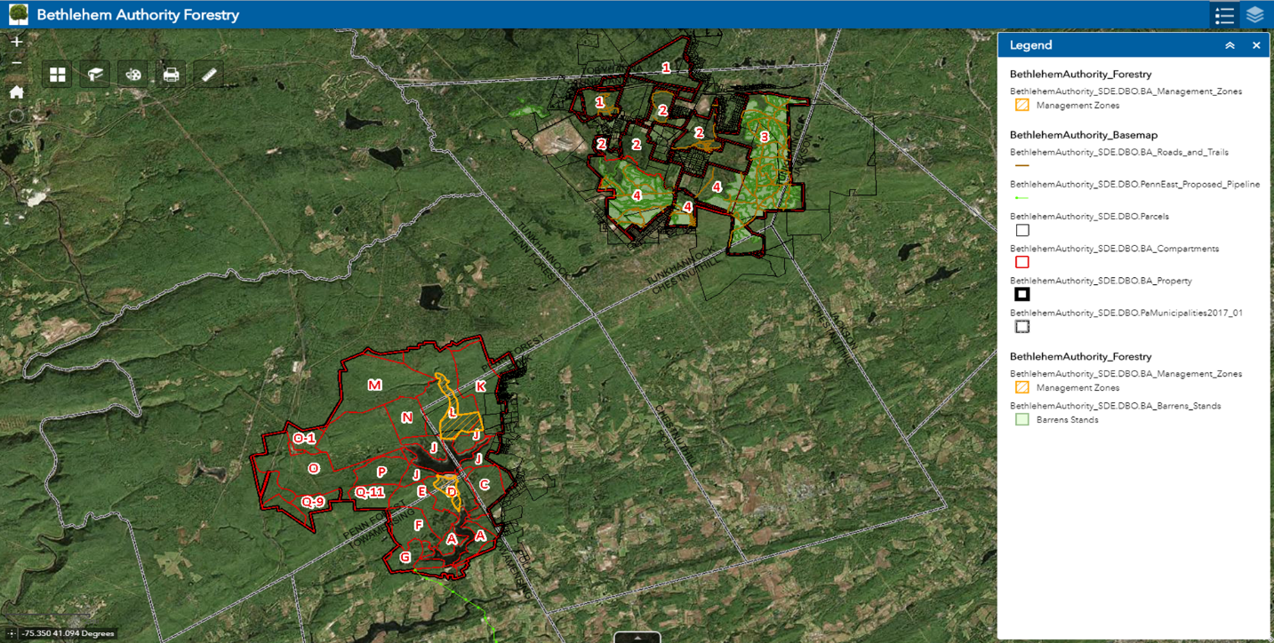Zoom out using the minus button
This screenshot has height=643, width=1274.
[x=16, y=63]
